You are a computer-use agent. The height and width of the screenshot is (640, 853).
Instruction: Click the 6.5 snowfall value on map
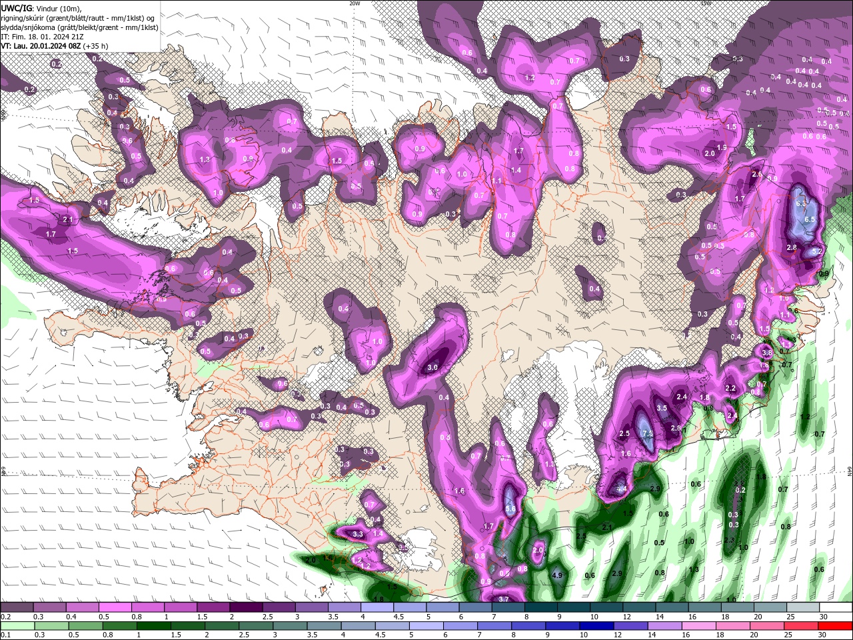810,219
